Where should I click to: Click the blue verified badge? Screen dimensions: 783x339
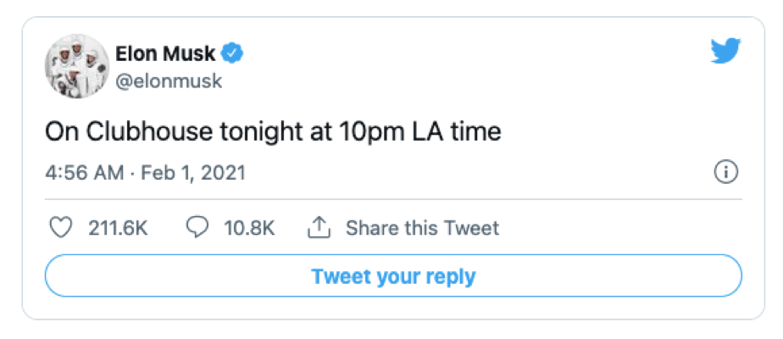click(x=233, y=53)
